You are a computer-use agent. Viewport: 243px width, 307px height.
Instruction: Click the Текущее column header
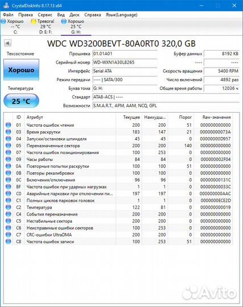point(129,117)
